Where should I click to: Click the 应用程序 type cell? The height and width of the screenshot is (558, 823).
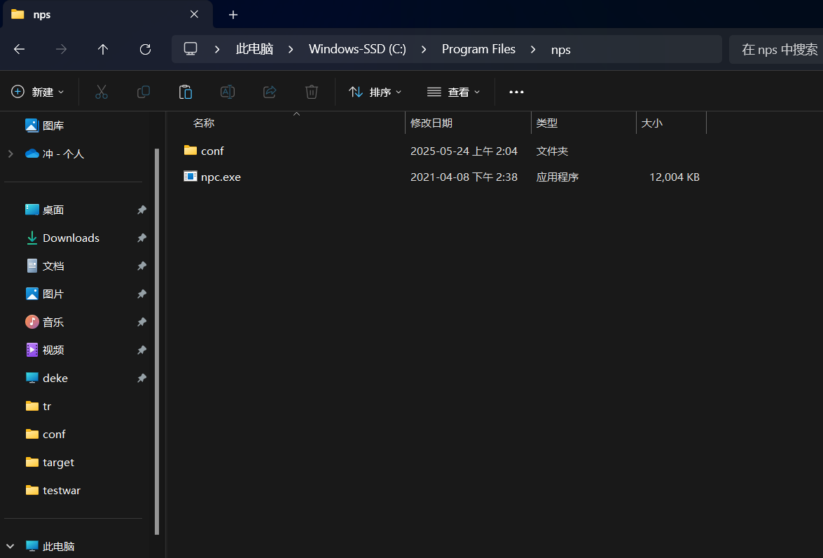coord(558,177)
